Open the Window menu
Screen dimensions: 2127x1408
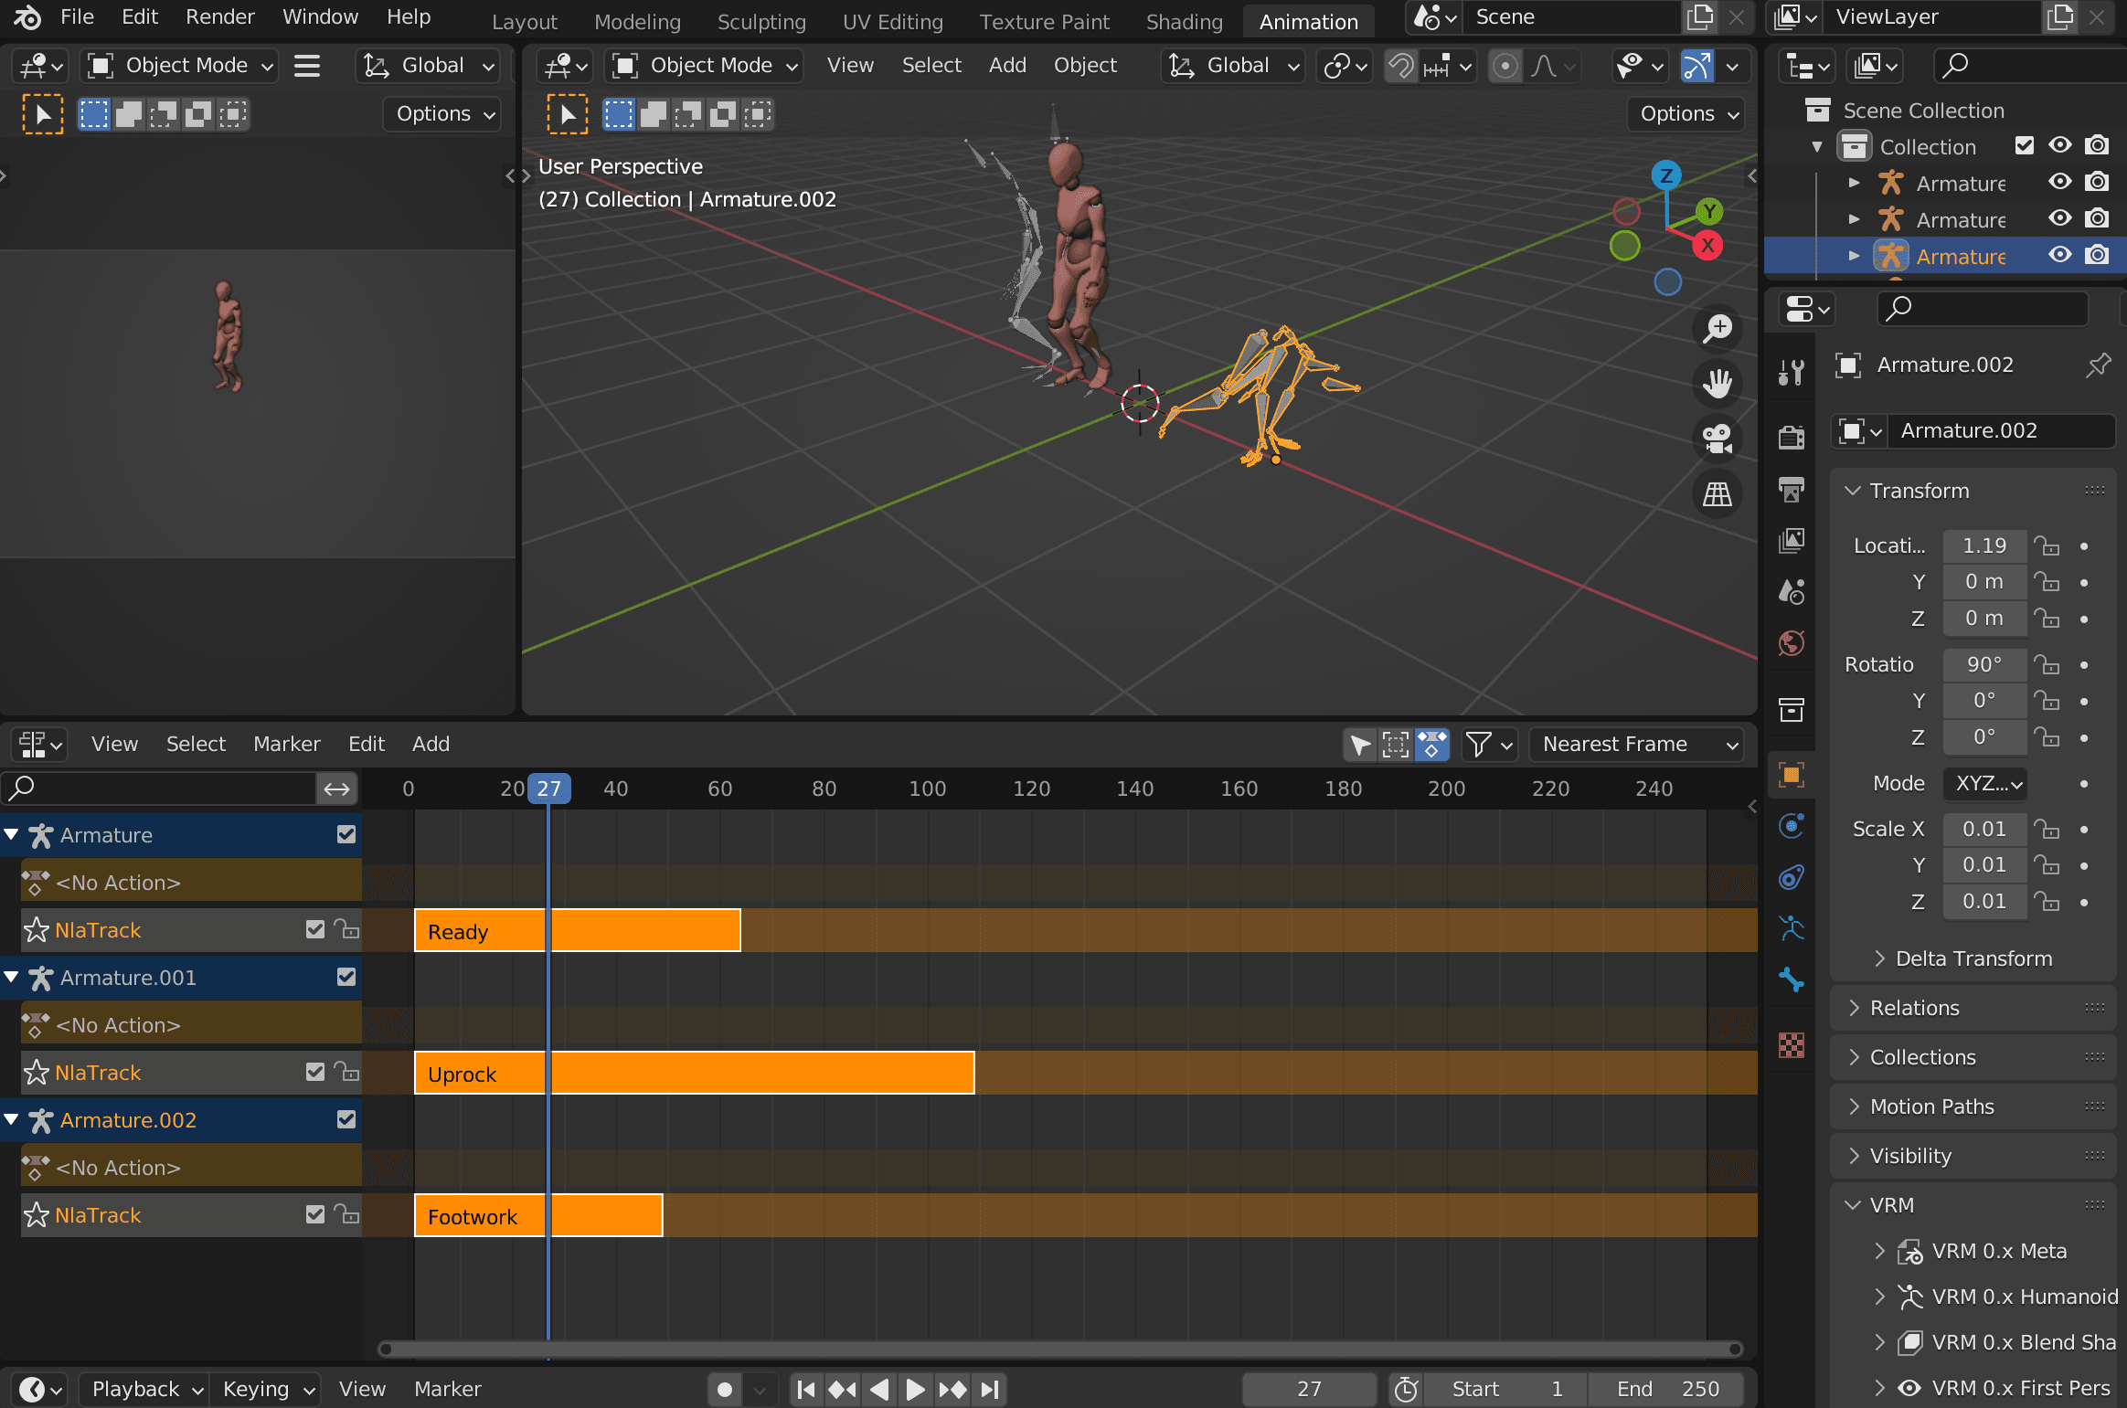coord(320,16)
